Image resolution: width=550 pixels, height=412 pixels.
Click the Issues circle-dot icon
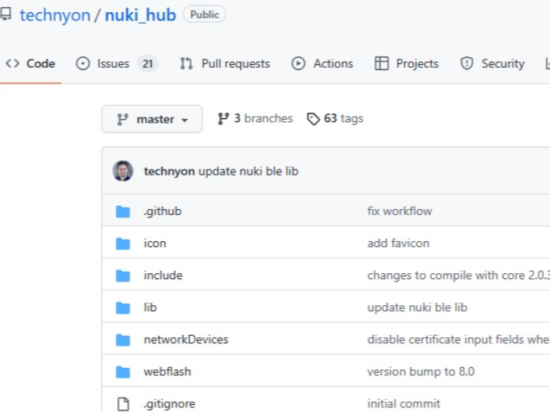83,64
